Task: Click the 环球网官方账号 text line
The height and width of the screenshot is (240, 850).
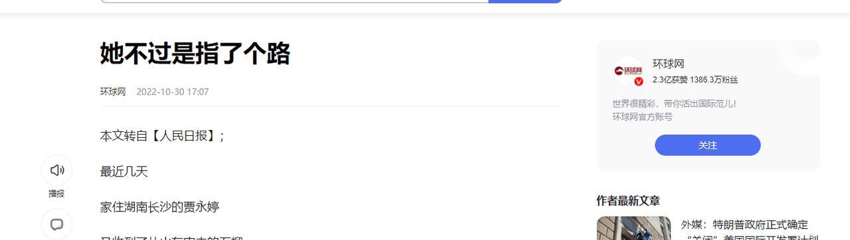Action: point(642,117)
